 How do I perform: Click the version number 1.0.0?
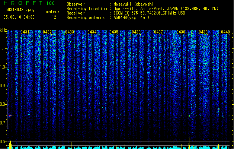coord(51,3)
